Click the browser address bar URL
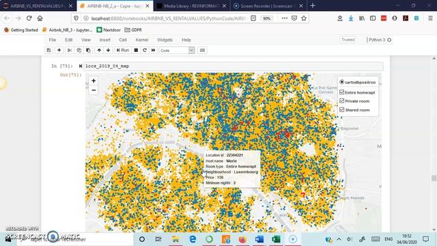This screenshot has height=246, width=437. [x=169, y=18]
